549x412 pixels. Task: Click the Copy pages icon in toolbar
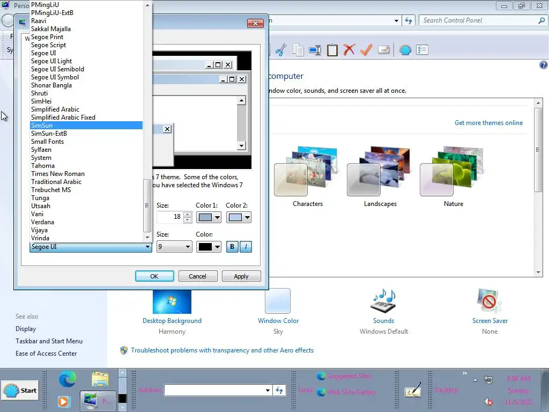pos(298,50)
